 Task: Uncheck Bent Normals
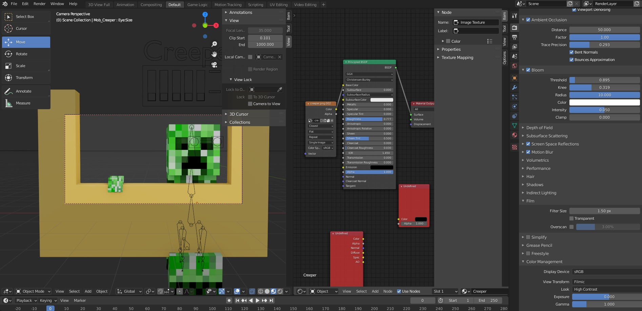(x=571, y=52)
